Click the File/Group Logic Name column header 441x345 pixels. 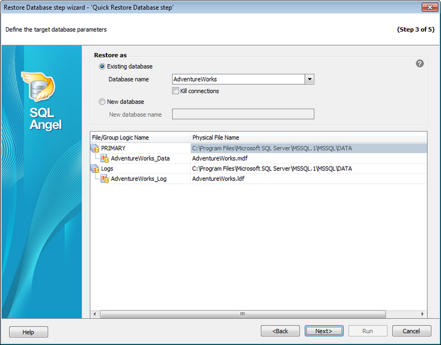pyautogui.click(x=140, y=137)
